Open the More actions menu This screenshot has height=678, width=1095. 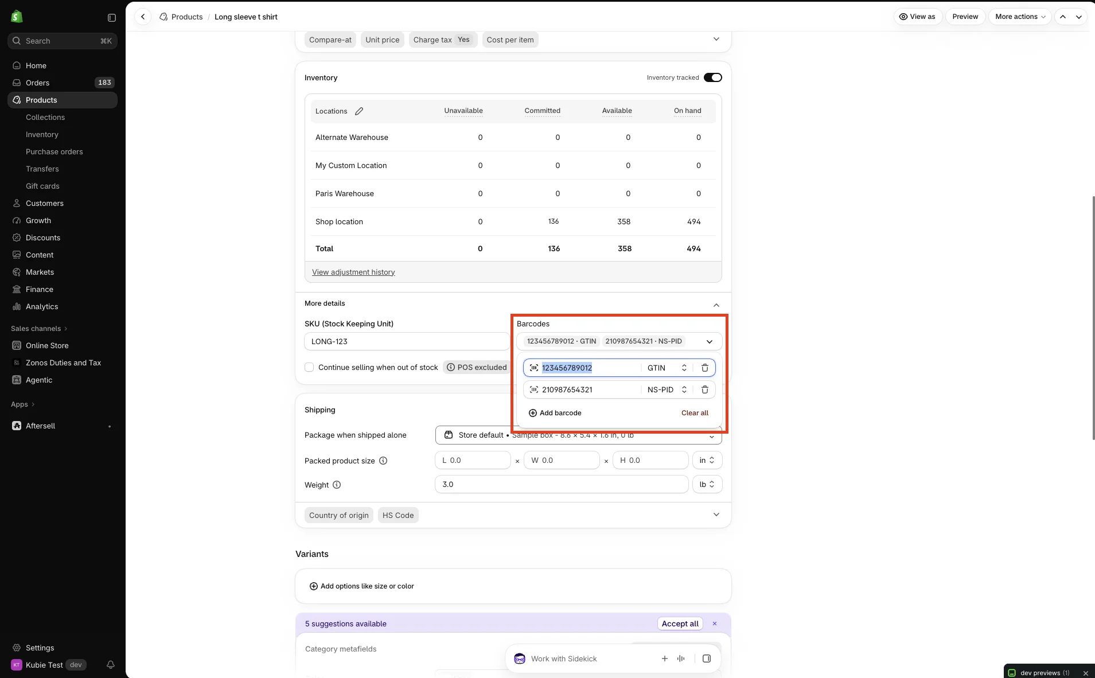pos(1020,17)
